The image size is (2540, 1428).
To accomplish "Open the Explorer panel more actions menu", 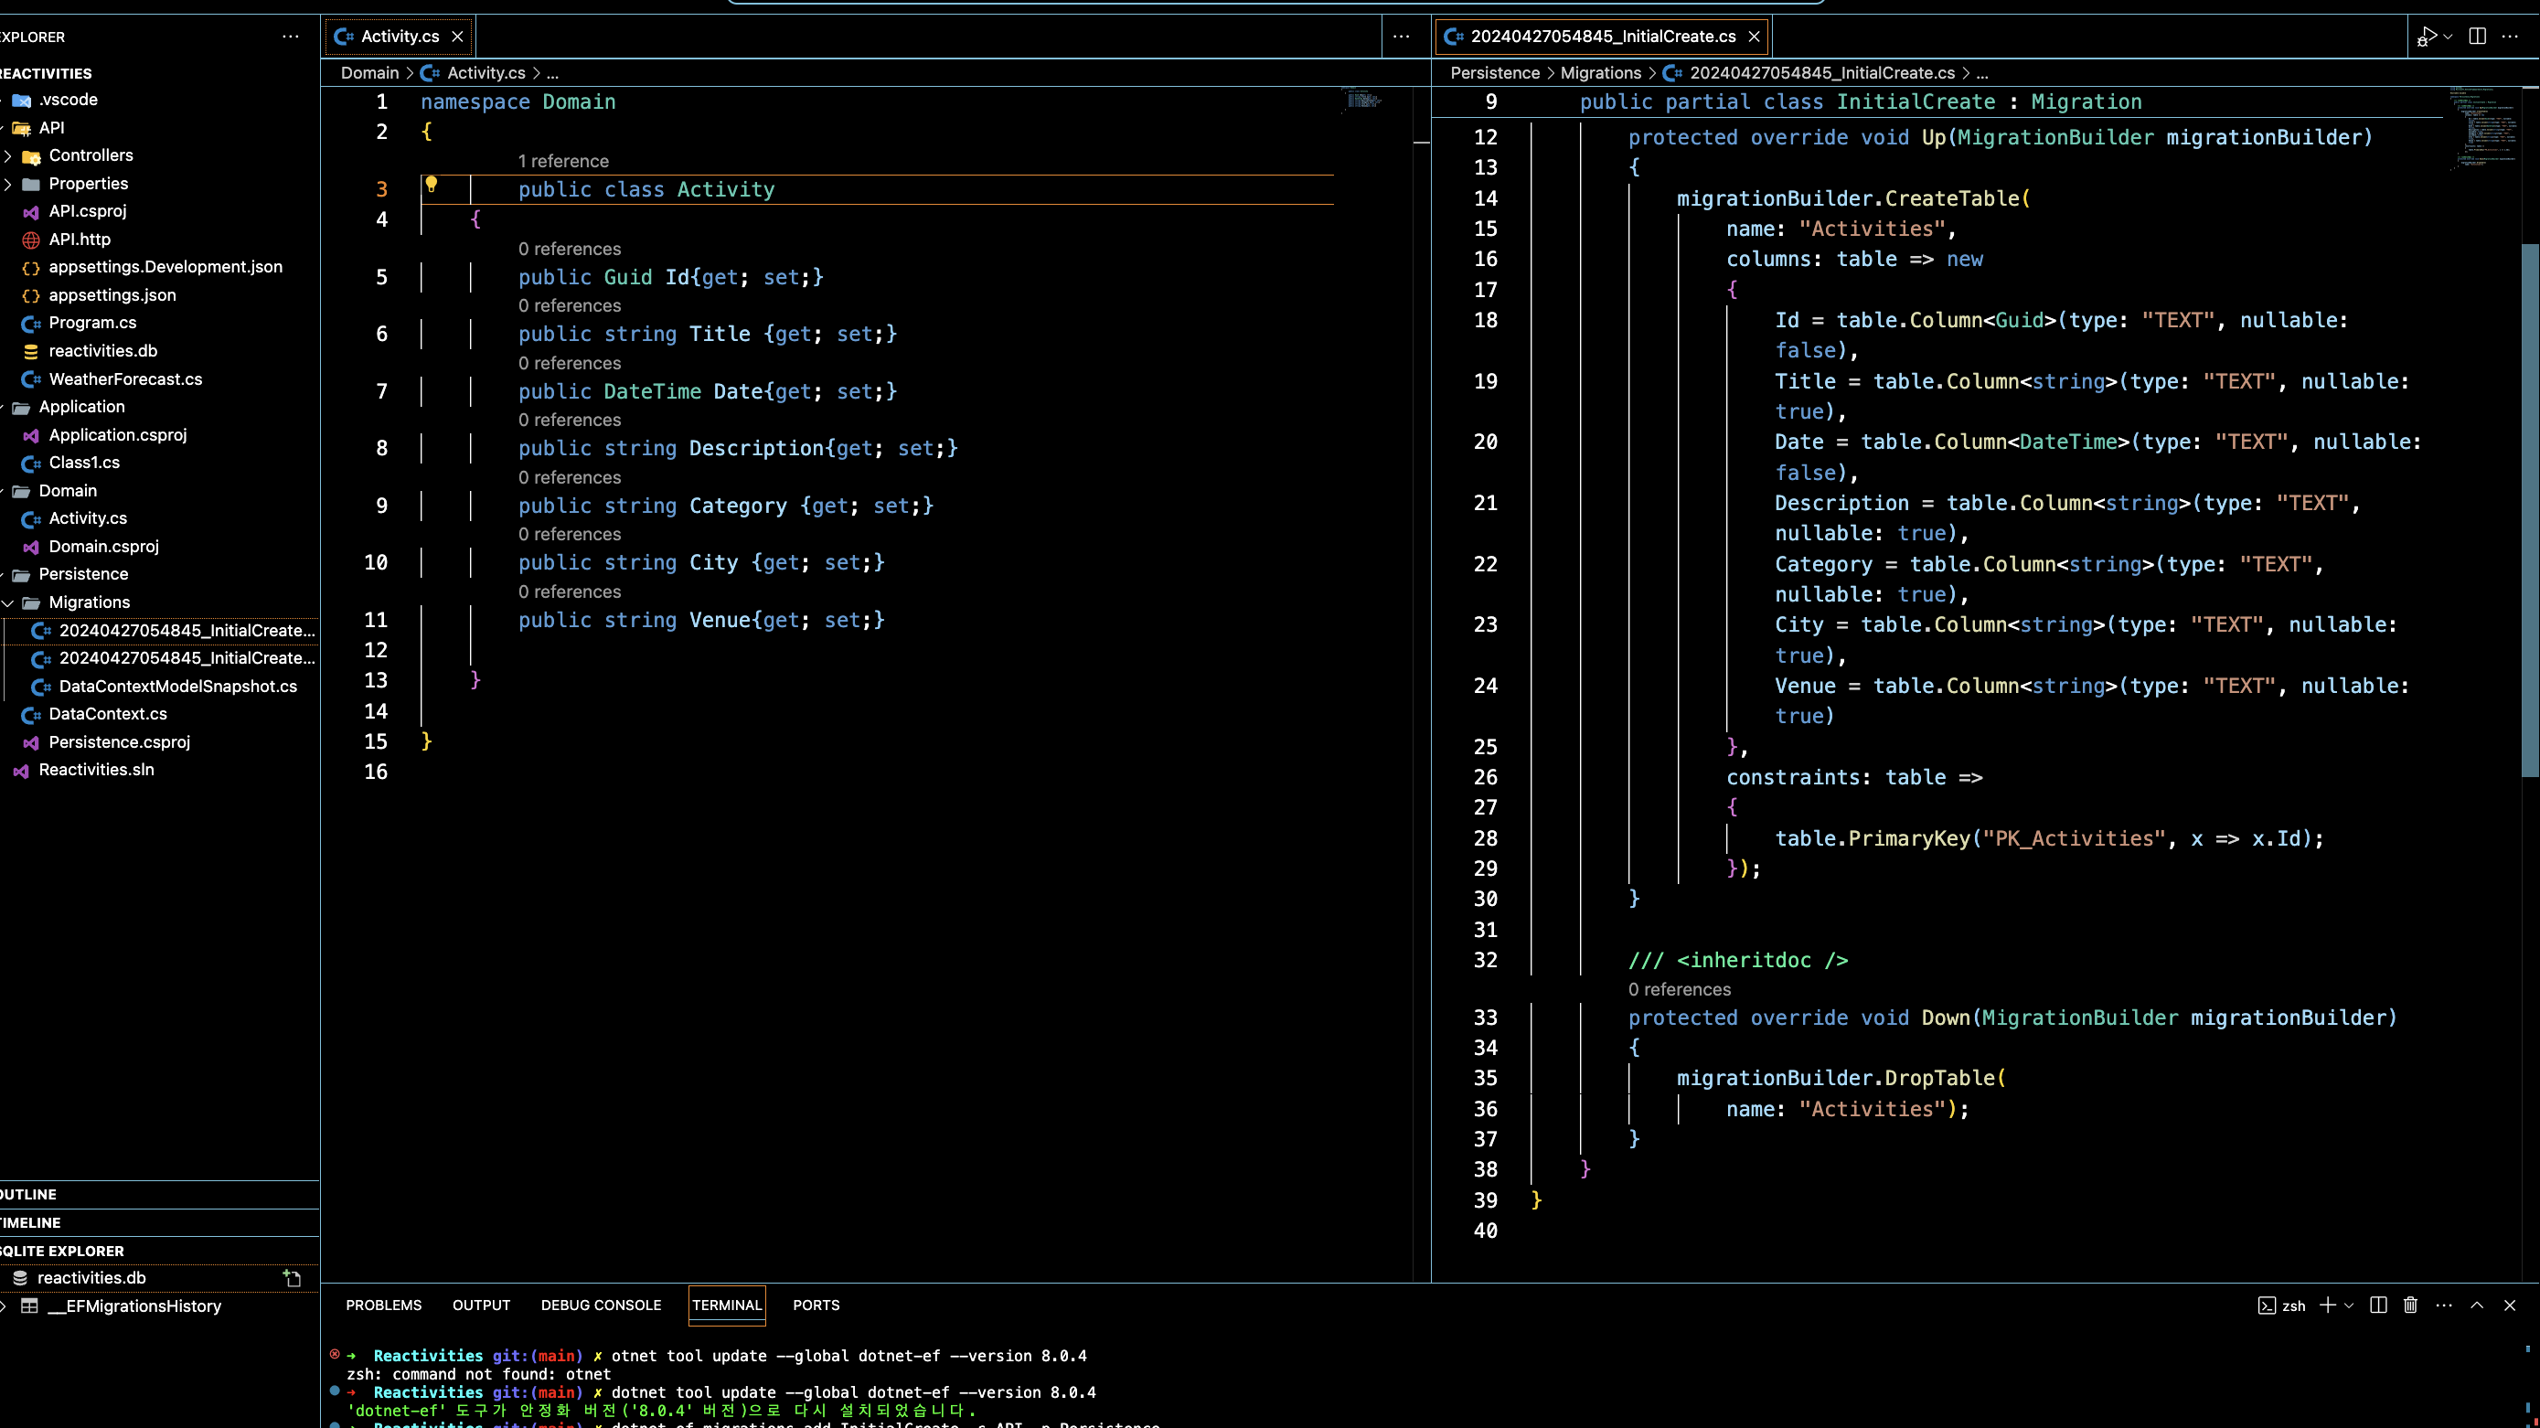I will click(290, 37).
